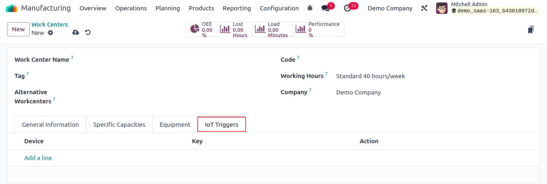This screenshot has width=547, height=184.
Task: Open the Manufacturing app home icon
Action: 12,8
